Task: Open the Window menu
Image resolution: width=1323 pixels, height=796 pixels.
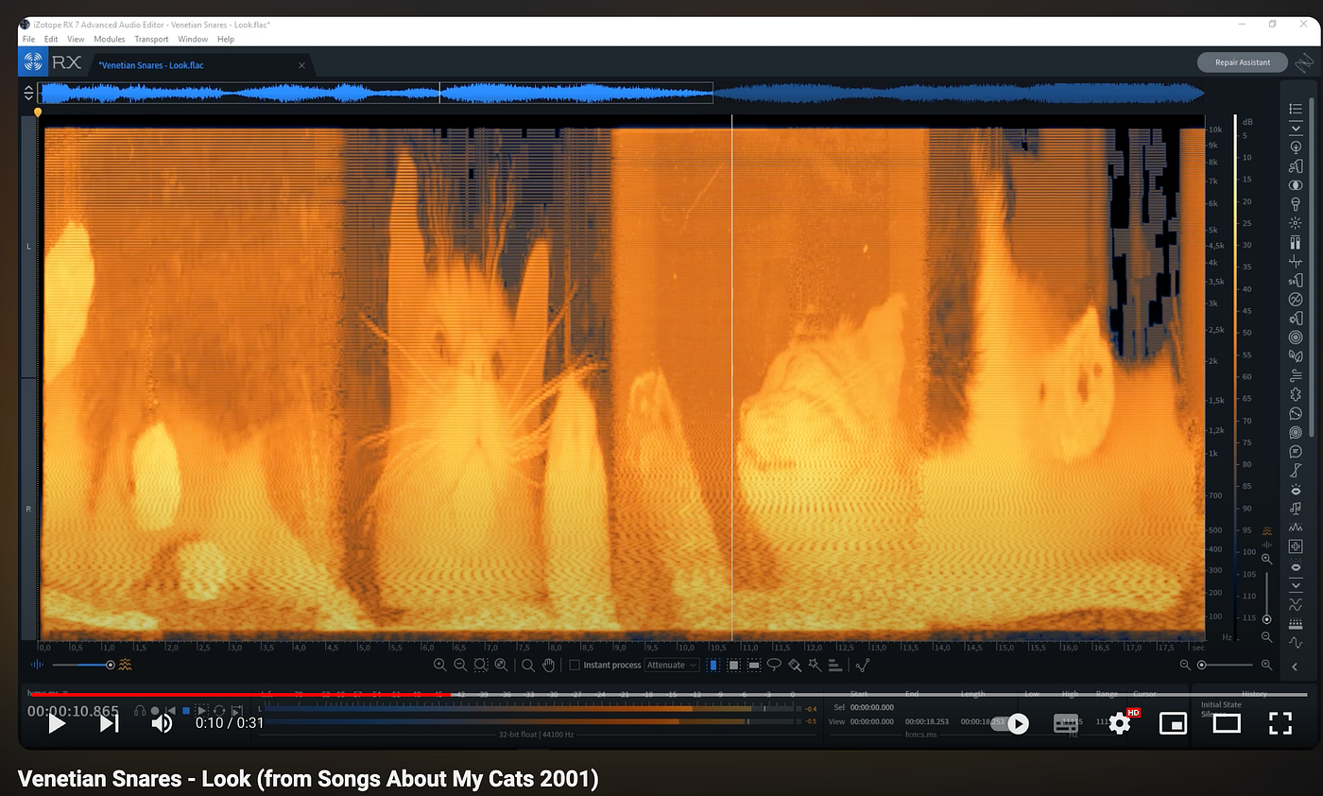Action: click(x=193, y=39)
